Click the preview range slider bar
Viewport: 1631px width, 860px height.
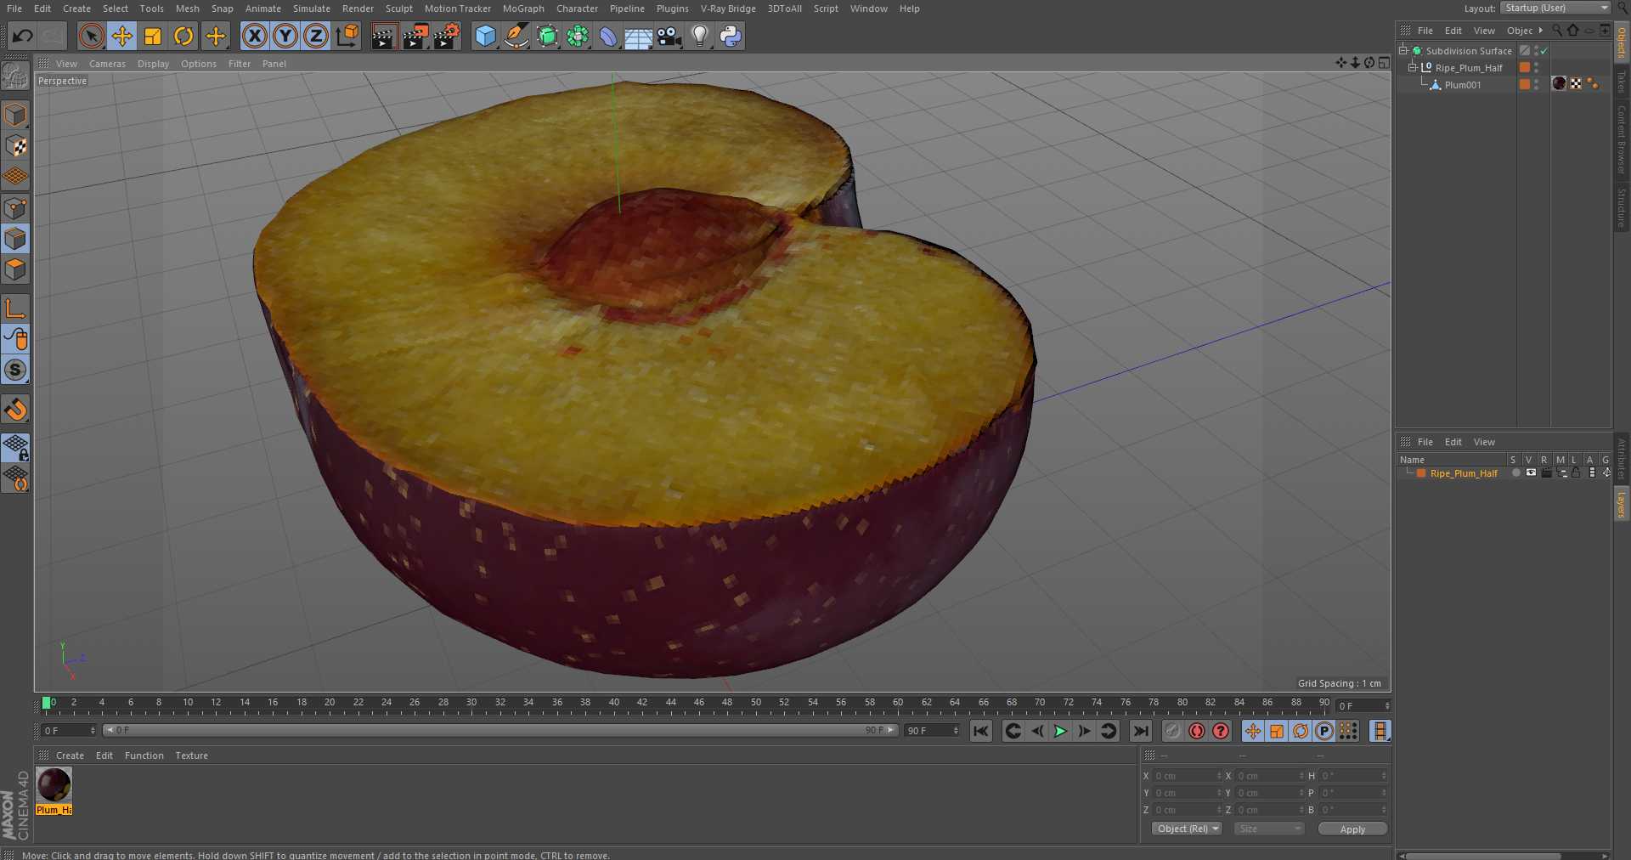pos(500,731)
